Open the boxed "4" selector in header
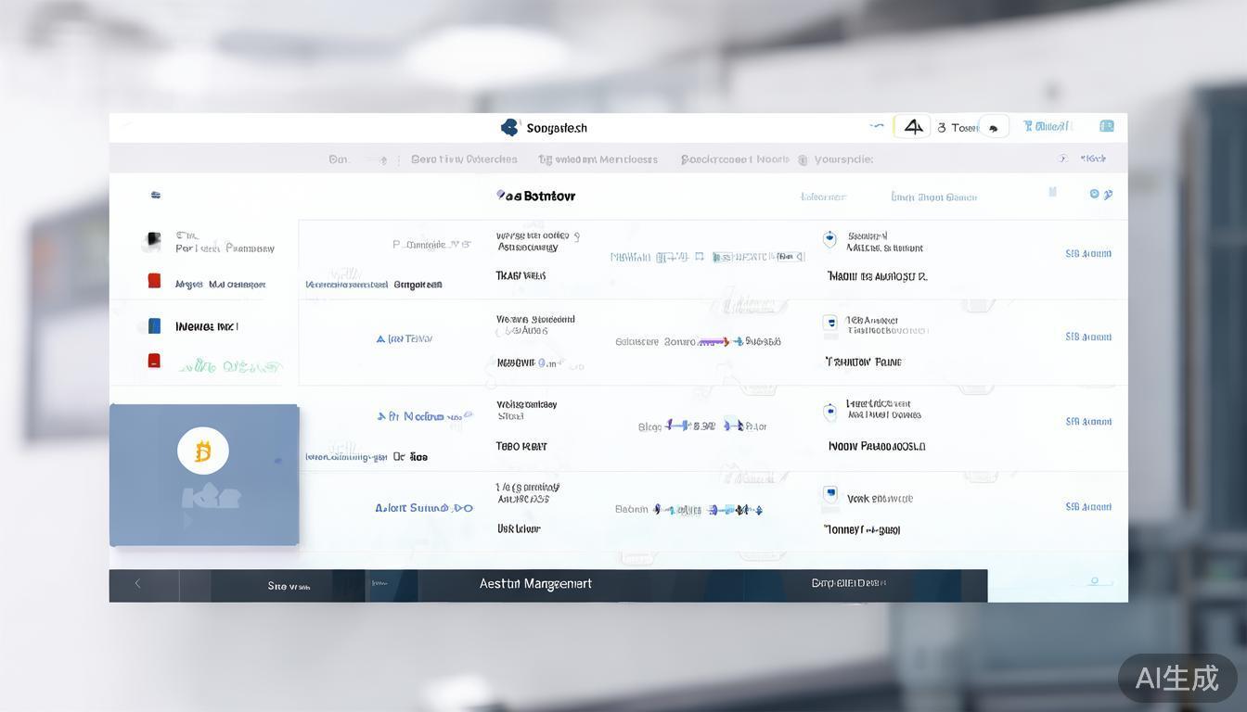The height and width of the screenshot is (712, 1247). (x=912, y=127)
